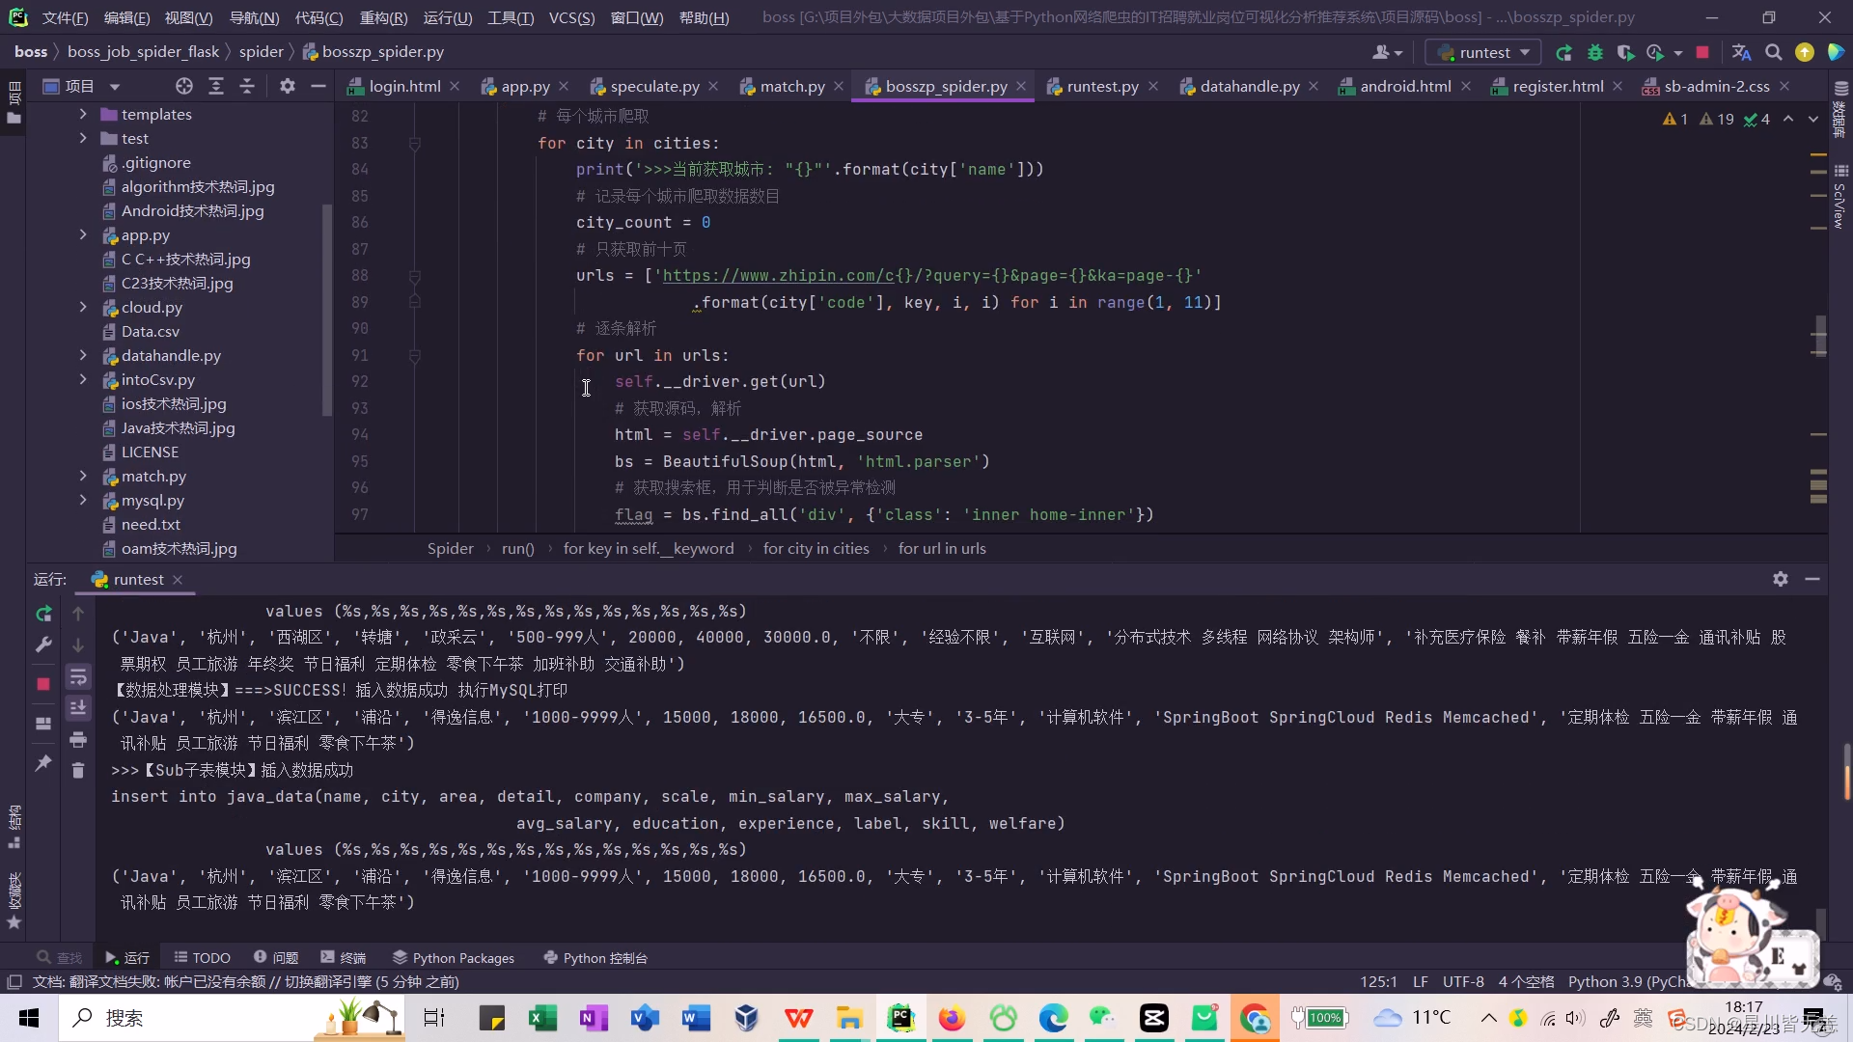Click the Python Packages tab icon
The image size is (1853, 1042).
tap(399, 957)
